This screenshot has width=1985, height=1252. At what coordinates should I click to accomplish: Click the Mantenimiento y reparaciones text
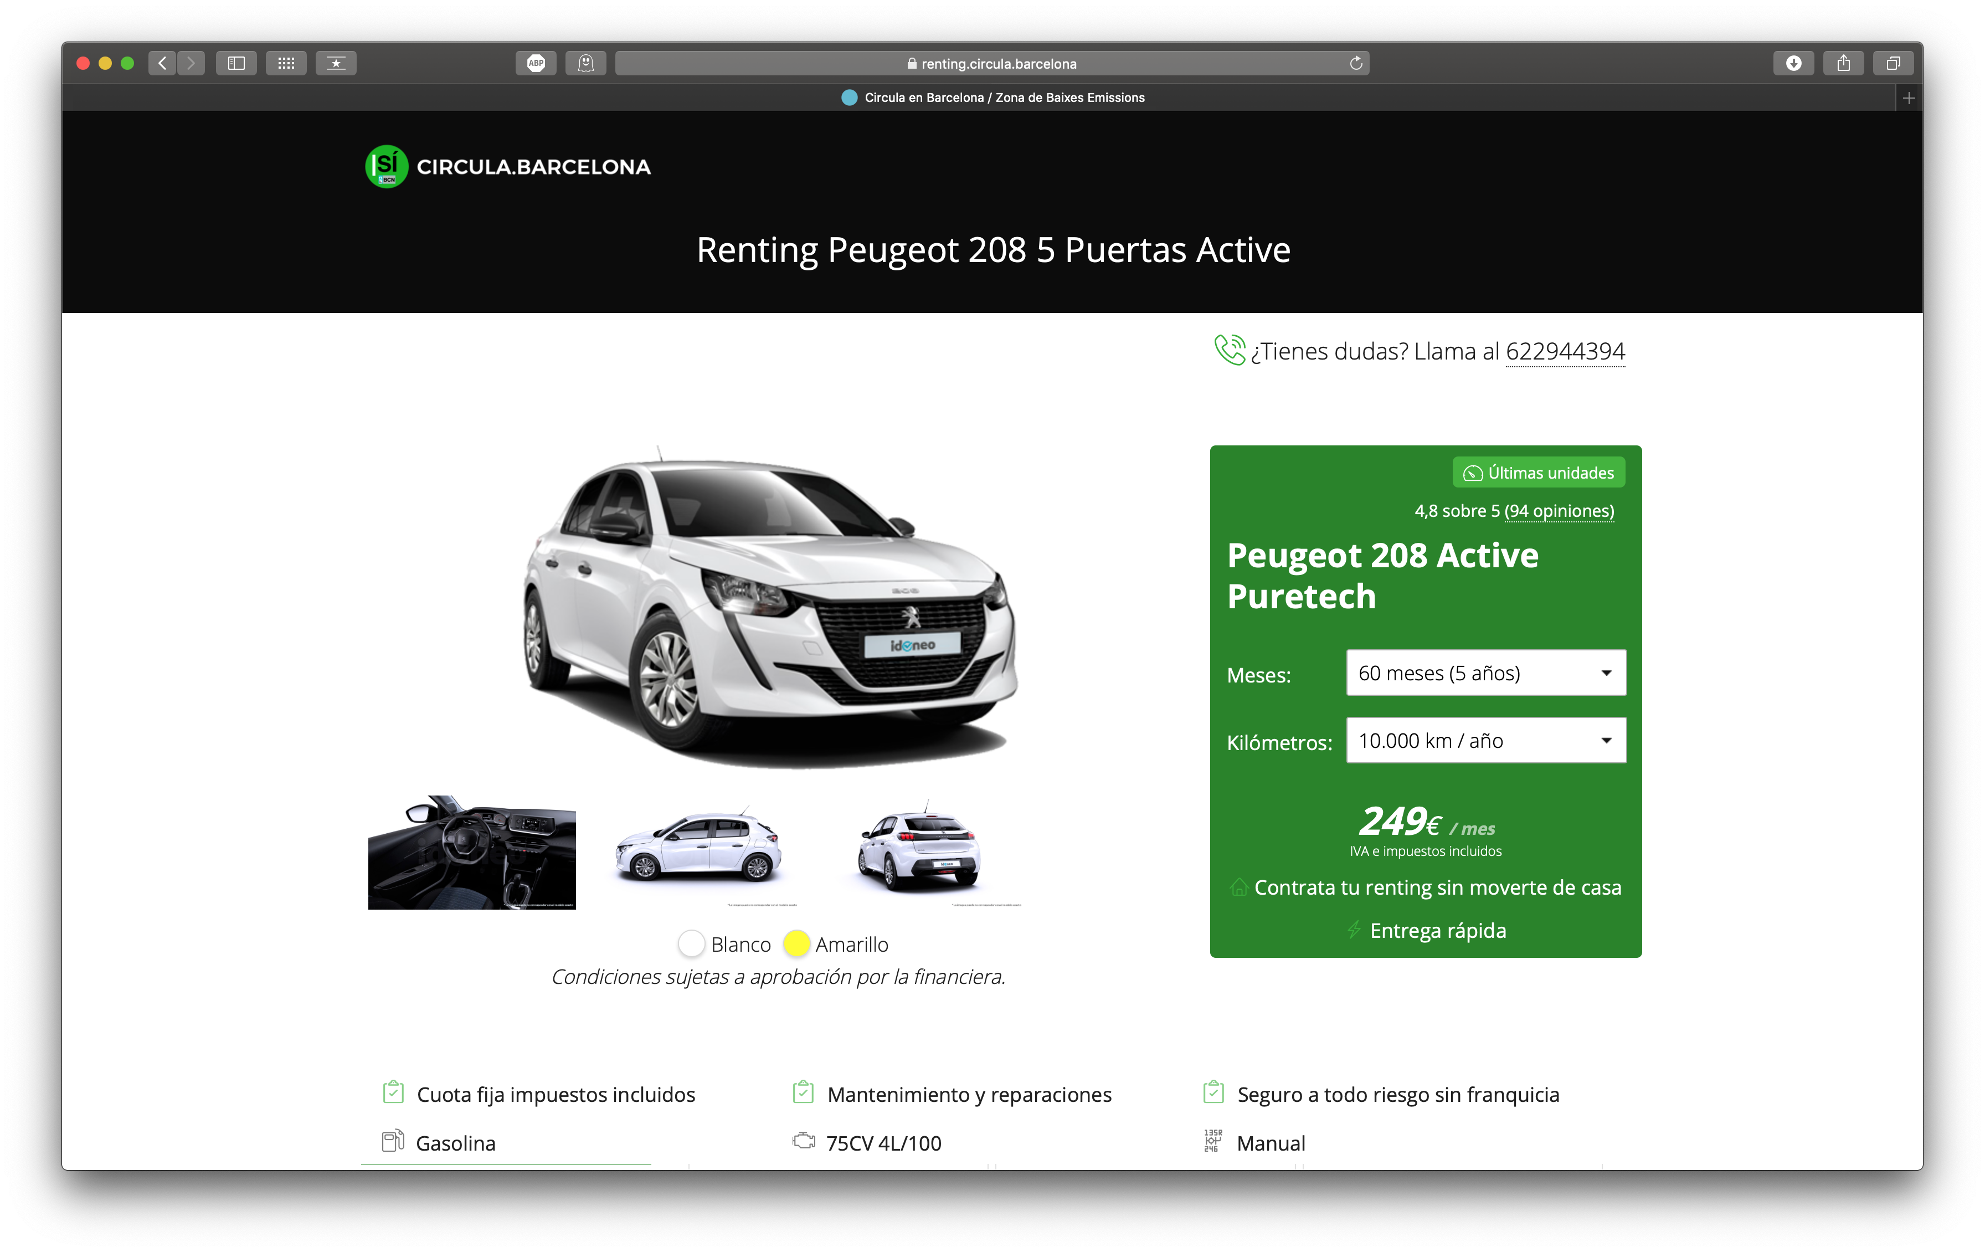969,1095
